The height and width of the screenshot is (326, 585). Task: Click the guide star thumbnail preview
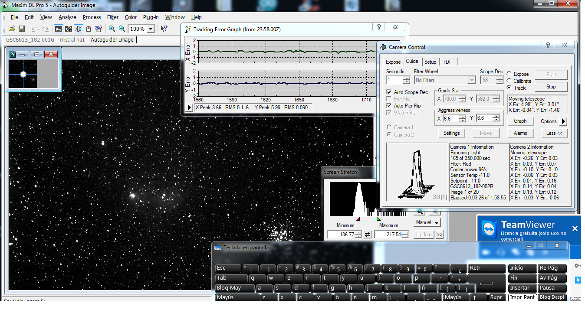[x=23, y=74]
